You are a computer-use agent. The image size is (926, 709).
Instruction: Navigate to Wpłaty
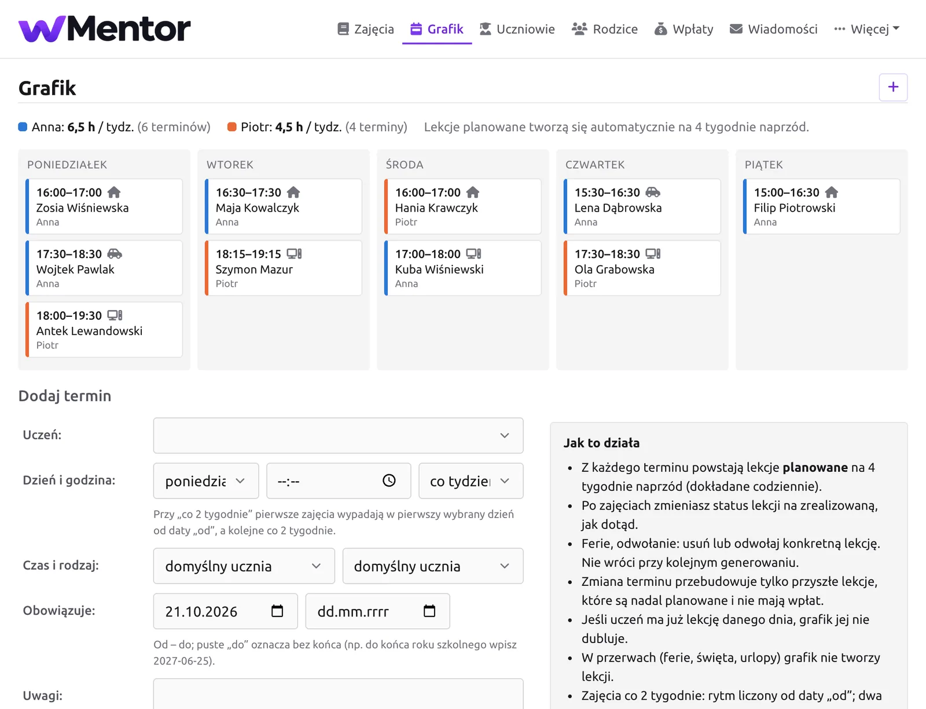(x=684, y=29)
